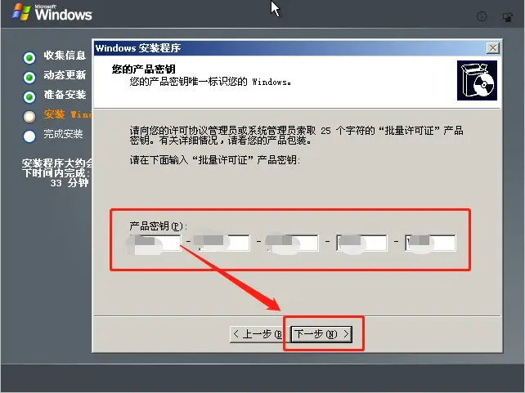
Task: Focus the first product key field
Action: (x=155, y=243)
